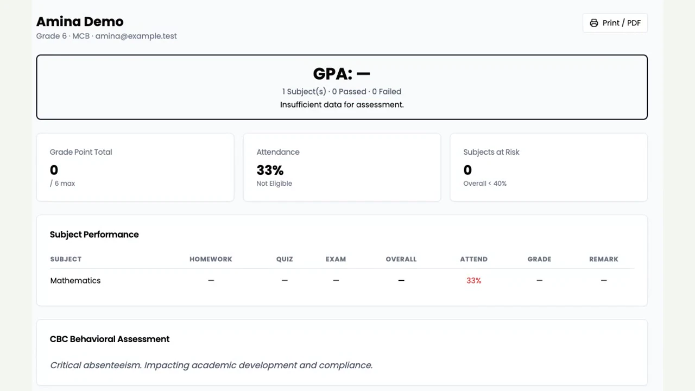Select the / 6 max caption
Image resolution: width=695 pixels, height=391 pixels.
[x=62, y=184]
